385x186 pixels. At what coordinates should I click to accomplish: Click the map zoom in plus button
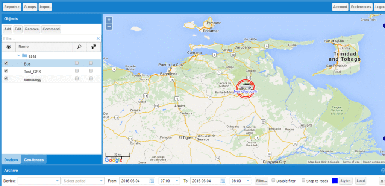(x=109, y=20)
